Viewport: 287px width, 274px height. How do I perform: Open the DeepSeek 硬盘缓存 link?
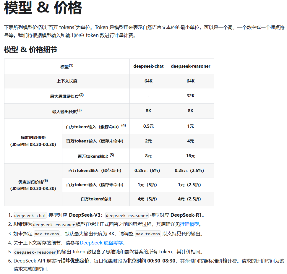pyautogui.click(x=101, y=243)
